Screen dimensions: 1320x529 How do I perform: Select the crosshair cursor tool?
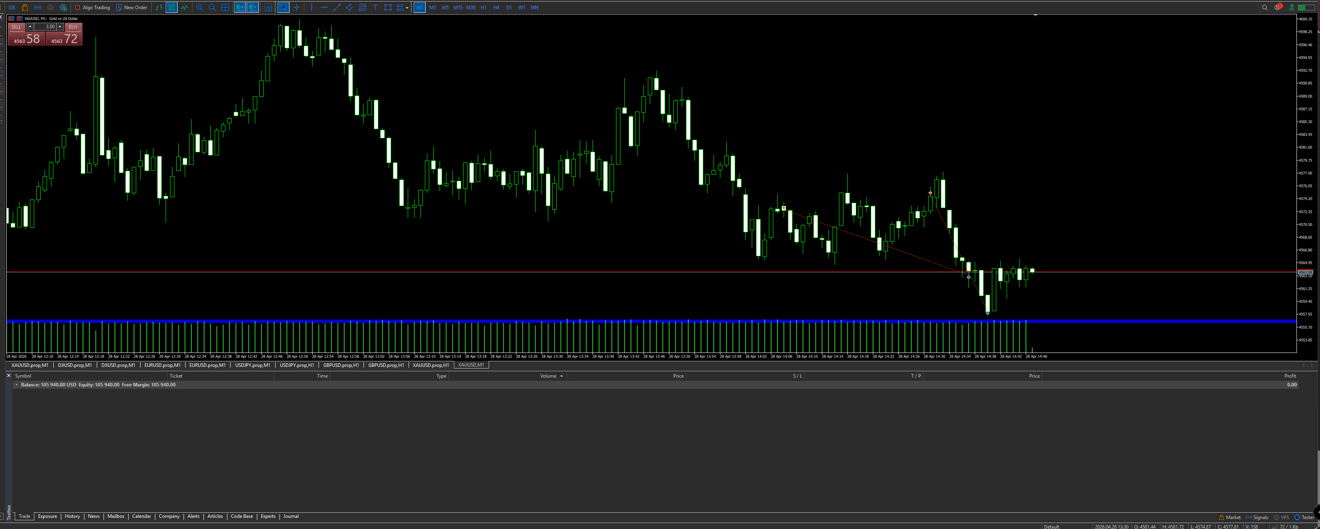pyautogui.click(x=296, y=7)
